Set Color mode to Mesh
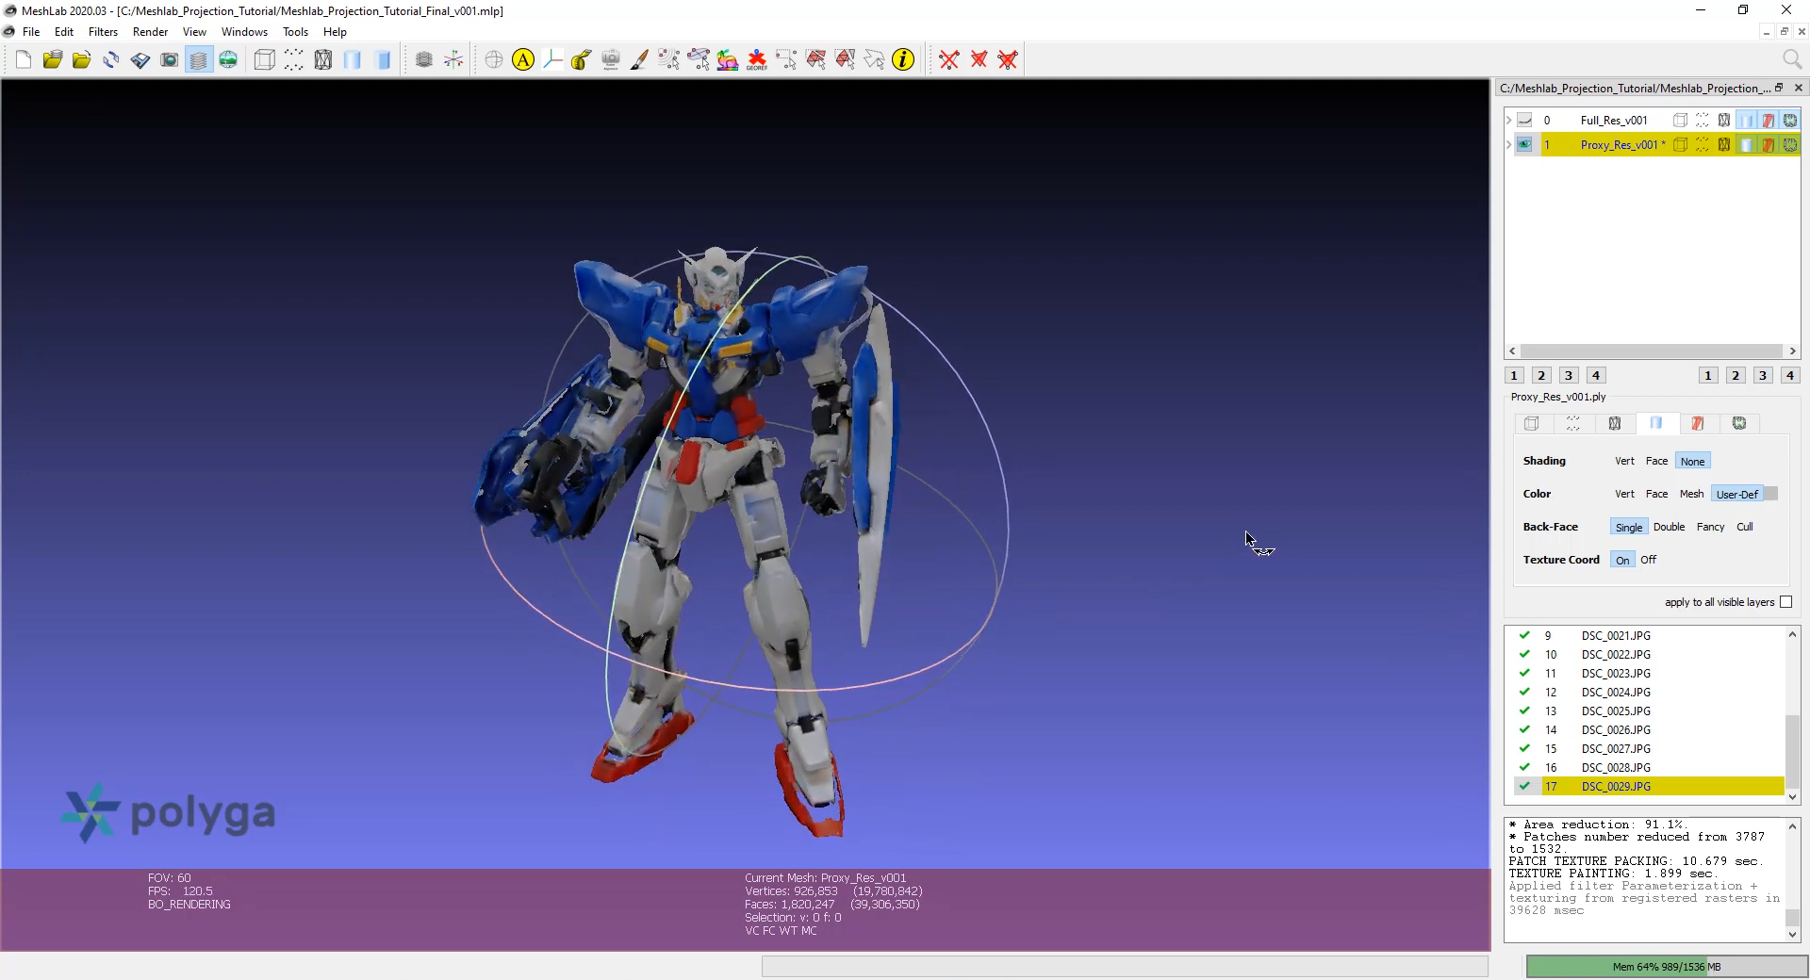Image resolution: width=1810 pixels, height=980 pixels. [1691, 494]
